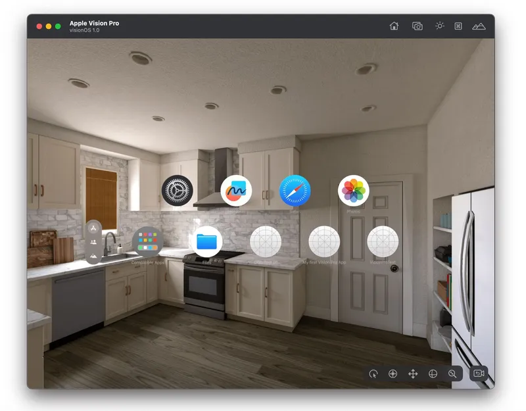Open the lighting brightness sun icon
The image size is (526, 411).
439,26
